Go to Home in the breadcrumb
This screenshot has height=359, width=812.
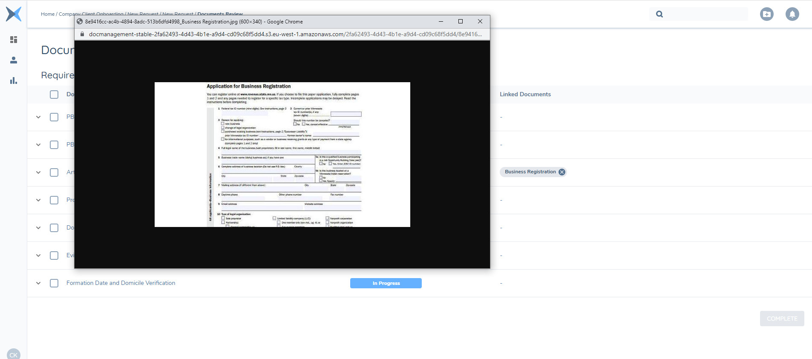(x=47, y=14)
